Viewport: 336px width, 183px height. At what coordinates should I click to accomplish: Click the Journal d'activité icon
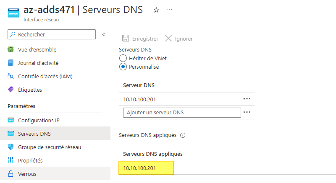point(11,63)
